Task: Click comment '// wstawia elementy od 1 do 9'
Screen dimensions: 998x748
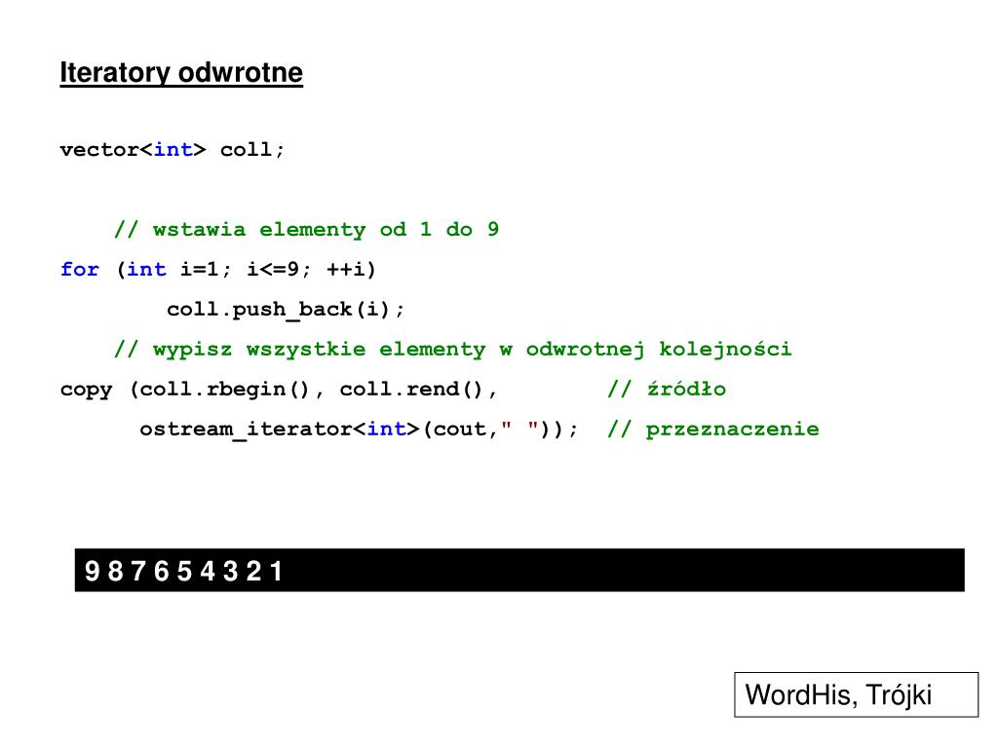Action: coord(306,230)
